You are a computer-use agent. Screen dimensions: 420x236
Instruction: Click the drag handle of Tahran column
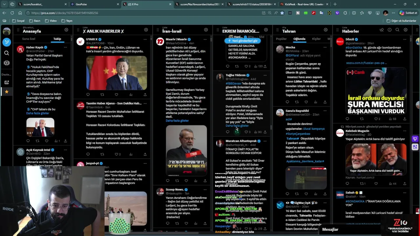[278, 30]
